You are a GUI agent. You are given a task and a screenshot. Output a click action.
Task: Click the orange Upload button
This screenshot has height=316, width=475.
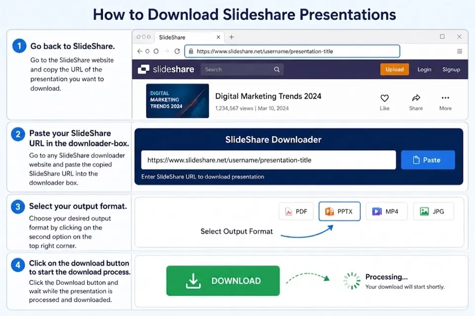[394, 69]
